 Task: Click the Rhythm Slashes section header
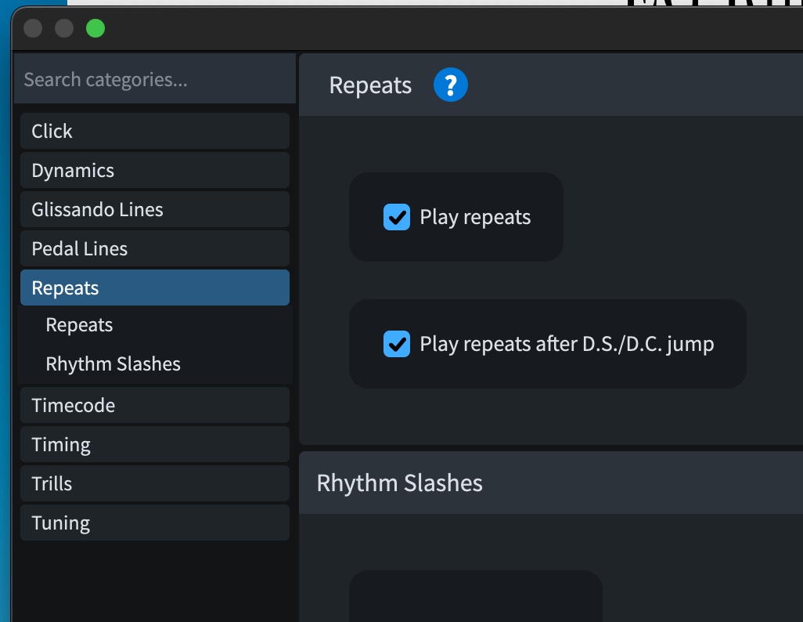[x=399, y=483]
